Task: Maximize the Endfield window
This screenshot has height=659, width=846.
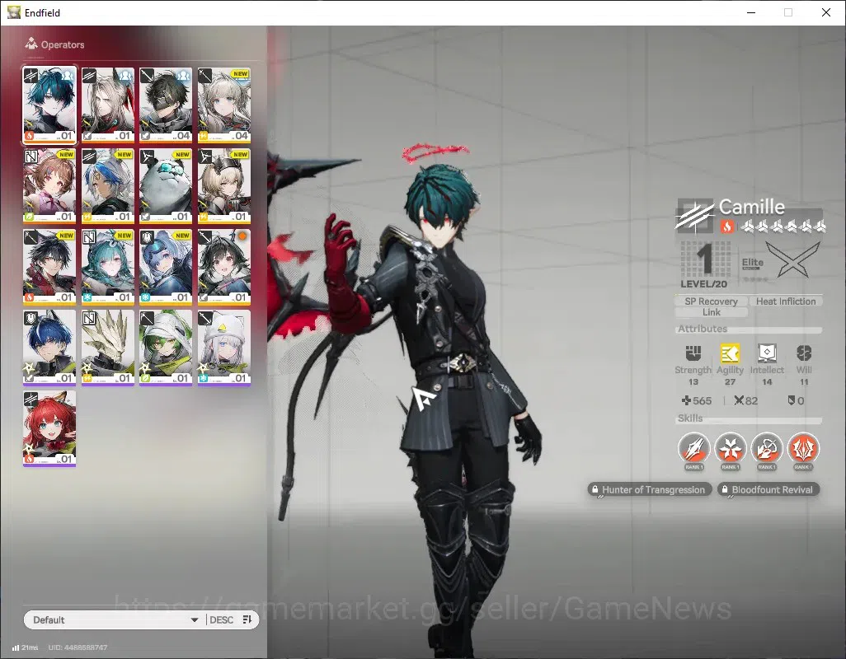Action: point(788,12)
